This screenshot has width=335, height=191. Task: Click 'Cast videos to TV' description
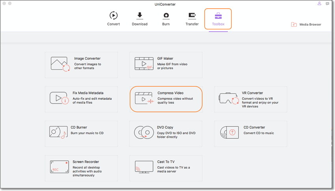(173, 169)
